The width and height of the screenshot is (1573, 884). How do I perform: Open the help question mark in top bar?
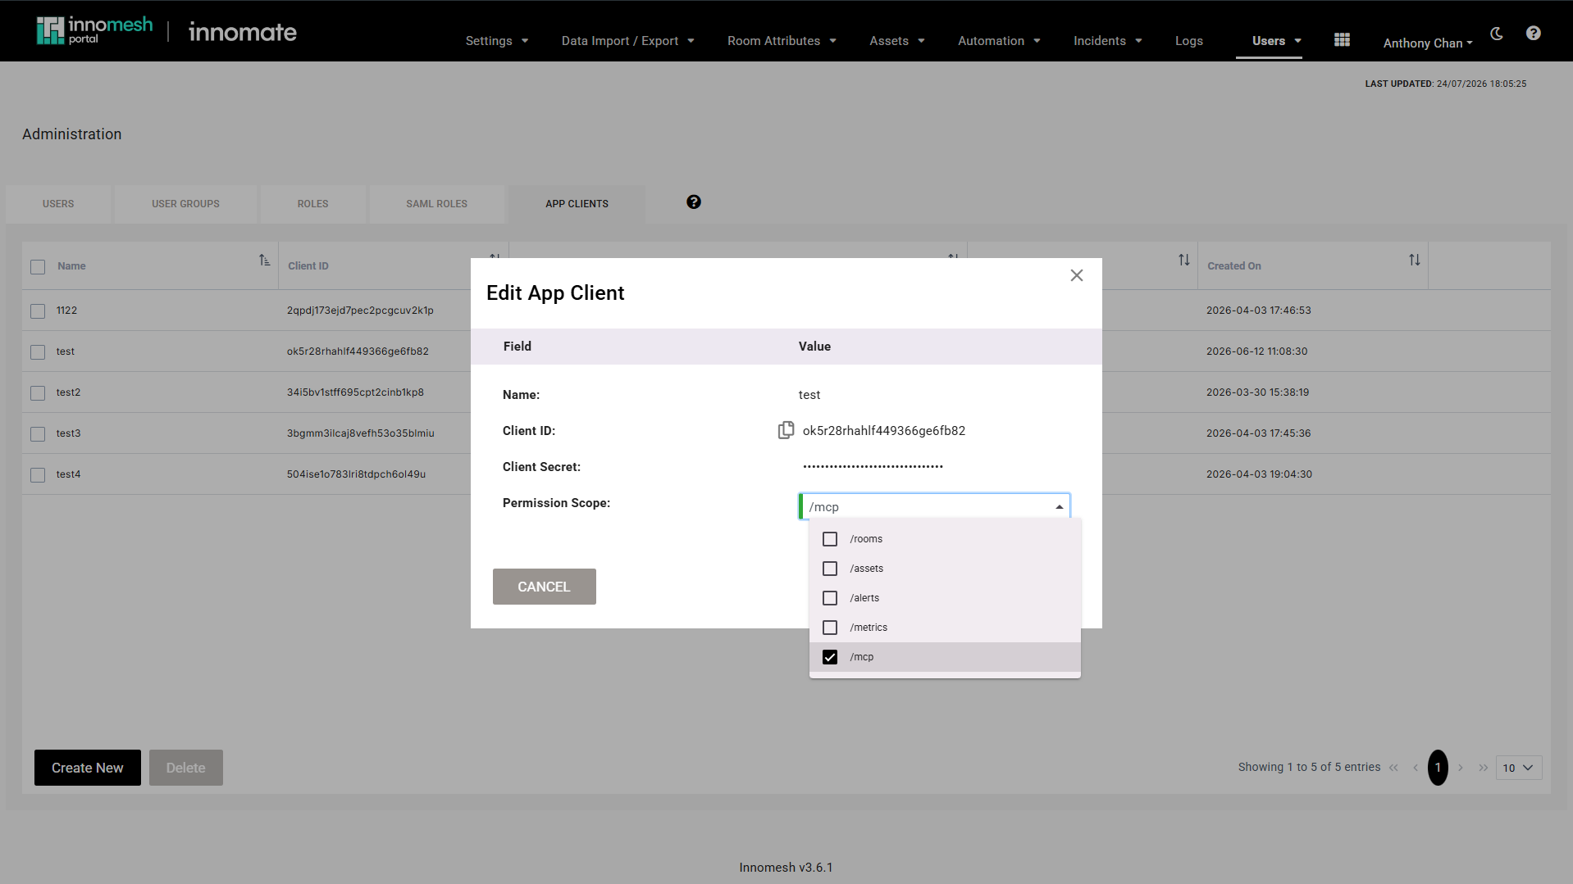1534,34
